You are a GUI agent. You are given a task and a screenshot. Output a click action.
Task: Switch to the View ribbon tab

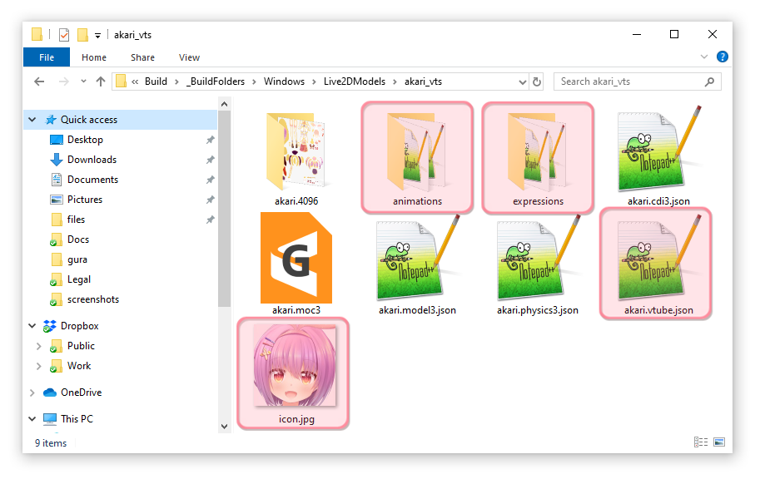188,57
